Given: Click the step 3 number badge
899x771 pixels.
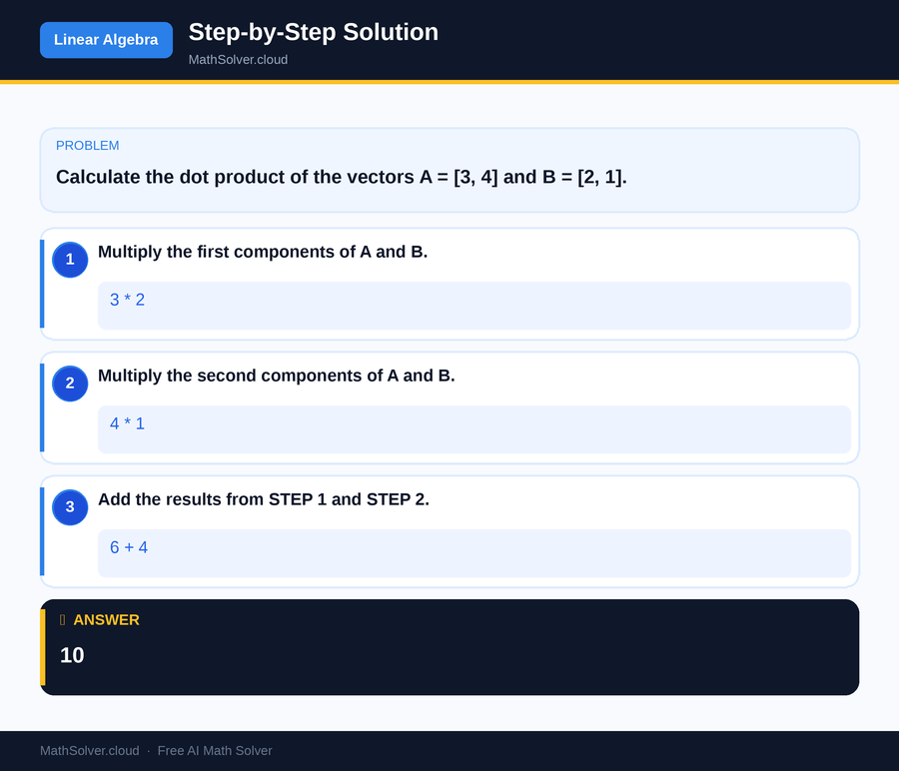Looking at the screenshot, I should [70, 507].
